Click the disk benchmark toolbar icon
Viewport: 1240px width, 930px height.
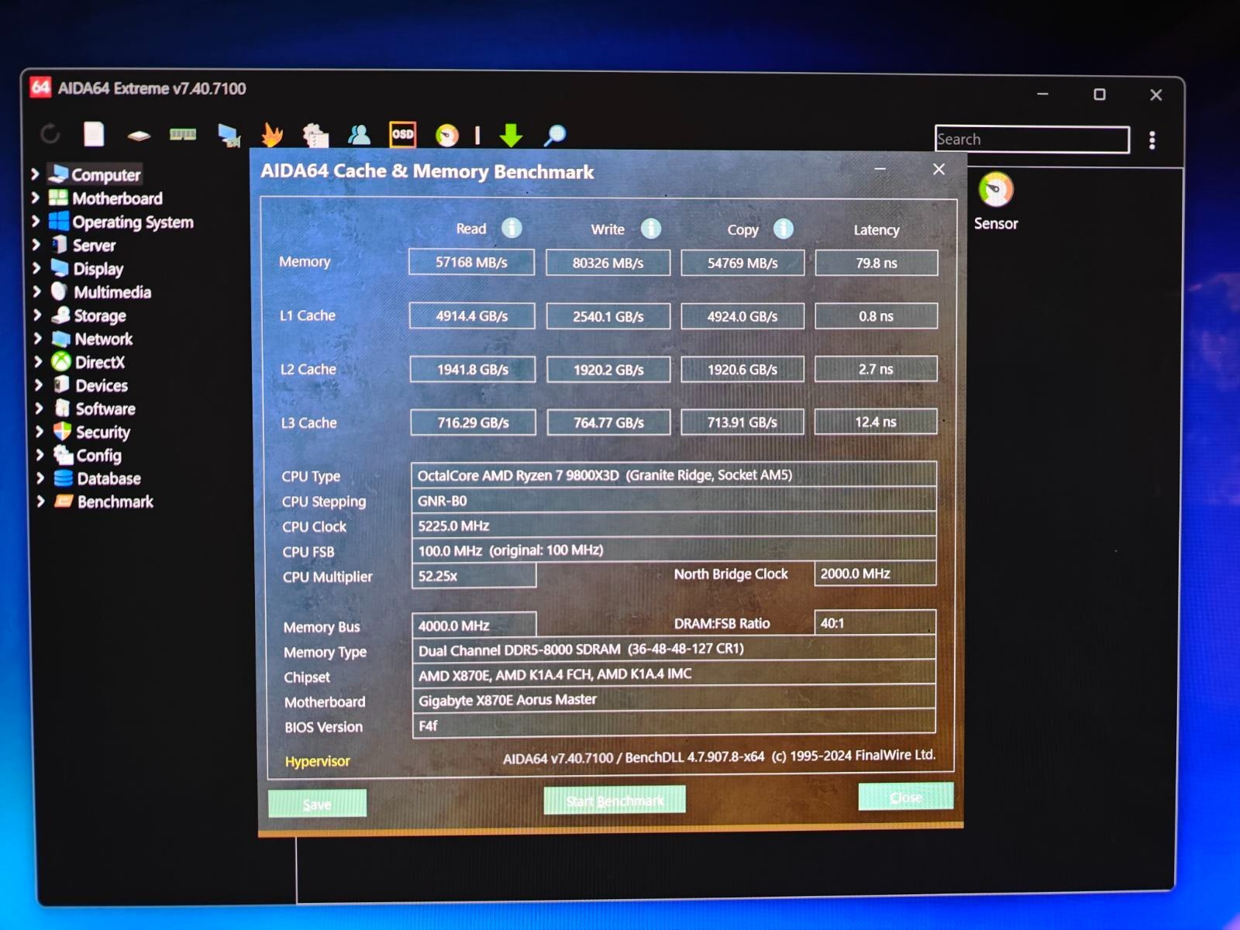(x=139, y=136)
